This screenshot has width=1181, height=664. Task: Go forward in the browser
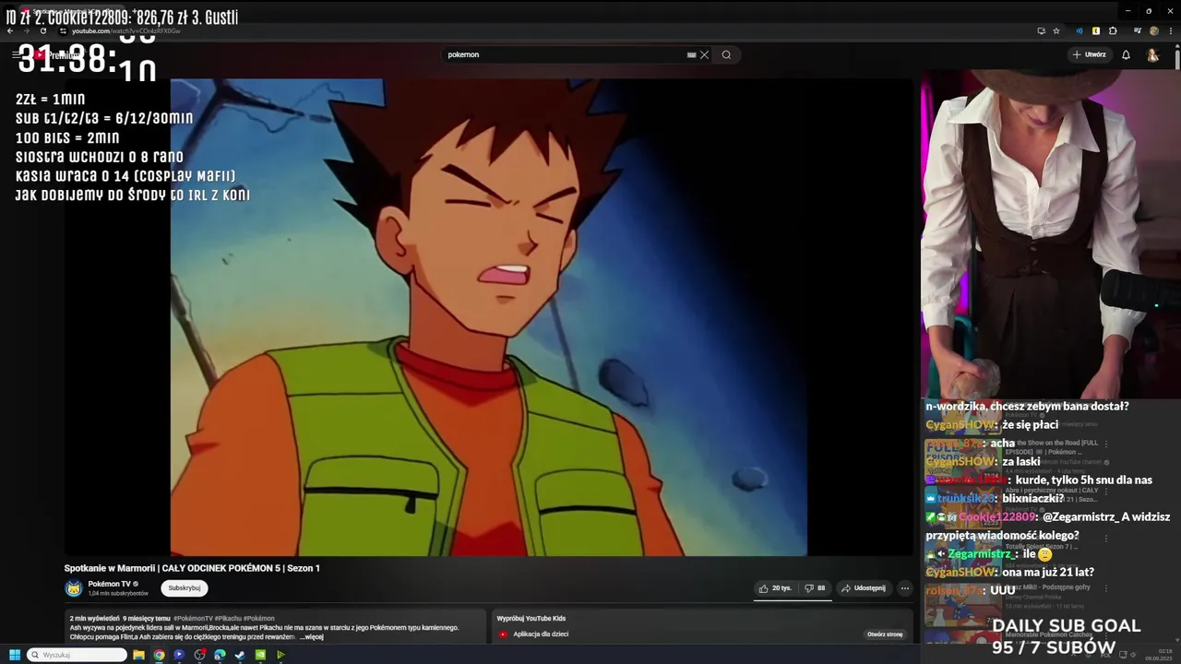click(x=26, y=30)
